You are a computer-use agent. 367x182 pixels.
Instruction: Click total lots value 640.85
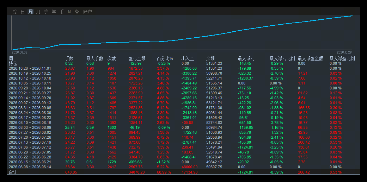coord(71,172)
